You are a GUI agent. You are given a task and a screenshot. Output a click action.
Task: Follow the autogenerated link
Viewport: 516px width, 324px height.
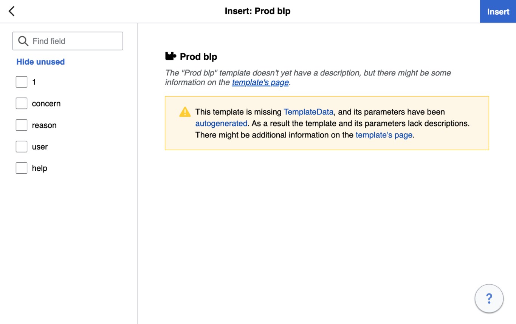pyautogui.click(x=221, y=123)
